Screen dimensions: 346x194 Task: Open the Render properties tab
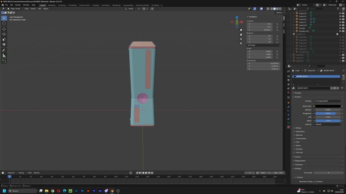[288, 76]
